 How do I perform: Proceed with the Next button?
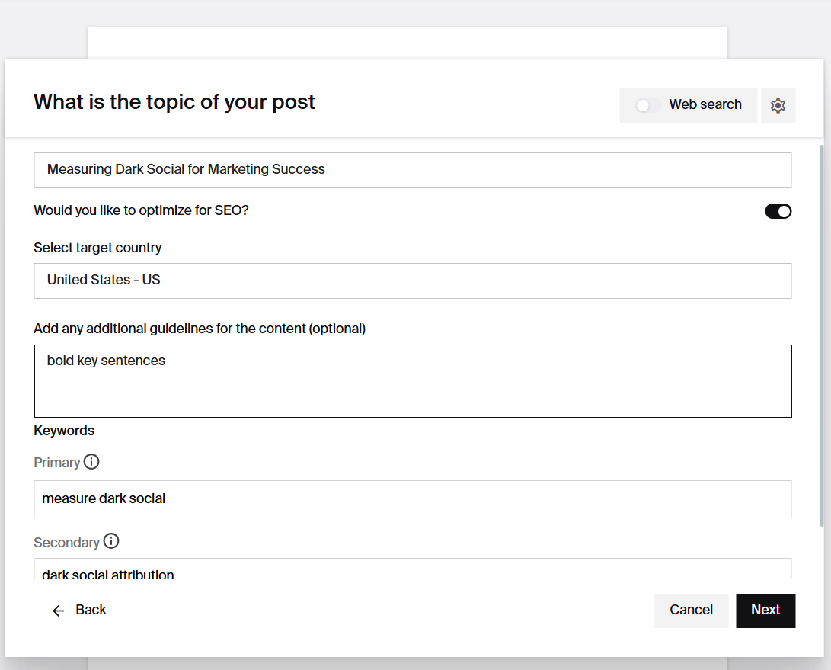tap(765, 611)
